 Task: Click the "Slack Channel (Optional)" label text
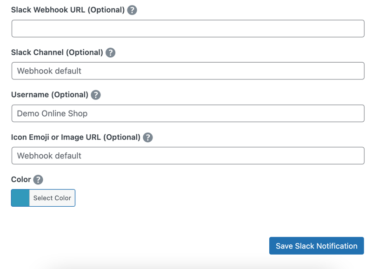(57, 52)
